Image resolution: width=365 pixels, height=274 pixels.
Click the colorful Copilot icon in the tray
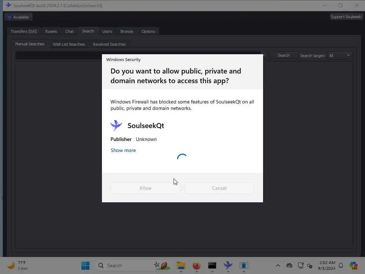click(x=354, y=265)
